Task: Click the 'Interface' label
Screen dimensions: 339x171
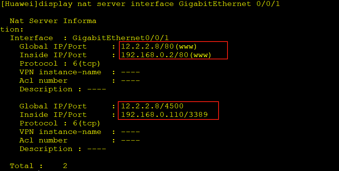Action: [x=31, y=38]
